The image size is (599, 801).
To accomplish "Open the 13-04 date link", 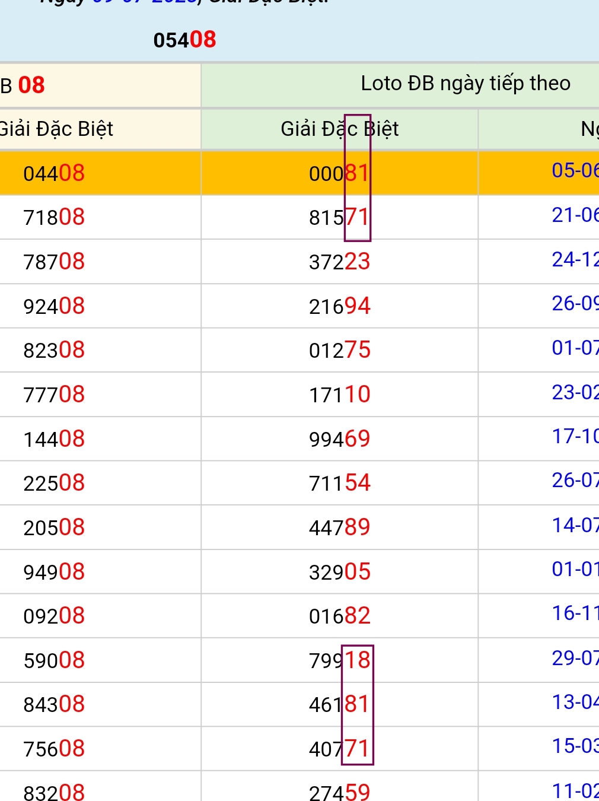I will [x=575, y=703].
